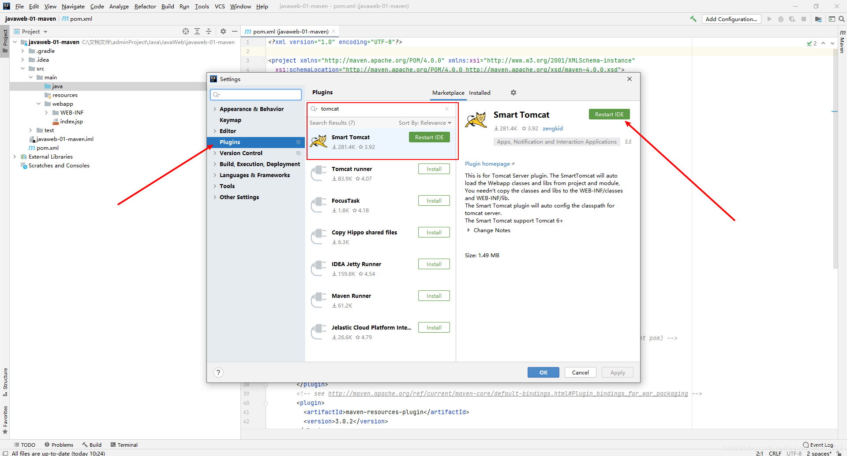Click Collapse All icon in Project panel

tap(209, 31)
